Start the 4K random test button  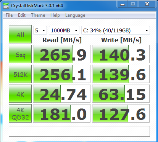pyautogui.click(x=20, y=94)
